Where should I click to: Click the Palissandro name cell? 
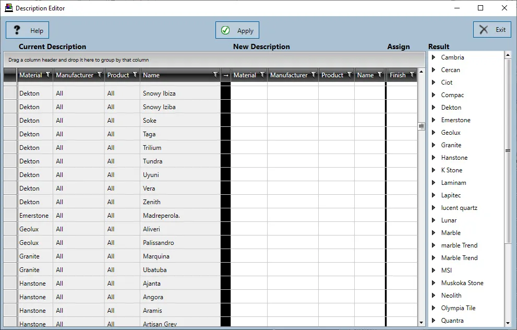pos(180,243)
